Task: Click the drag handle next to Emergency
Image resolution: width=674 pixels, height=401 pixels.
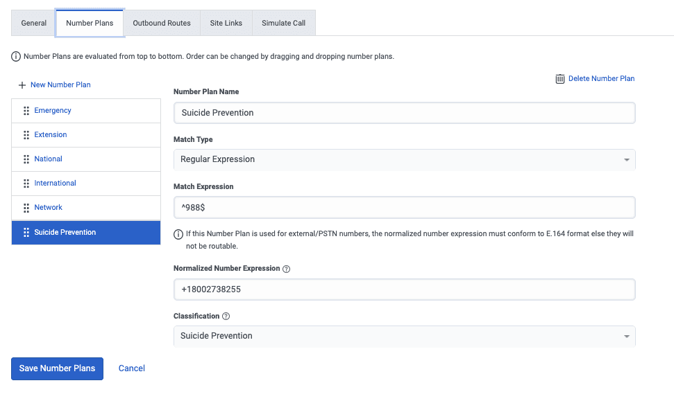Action: (26, 111)
